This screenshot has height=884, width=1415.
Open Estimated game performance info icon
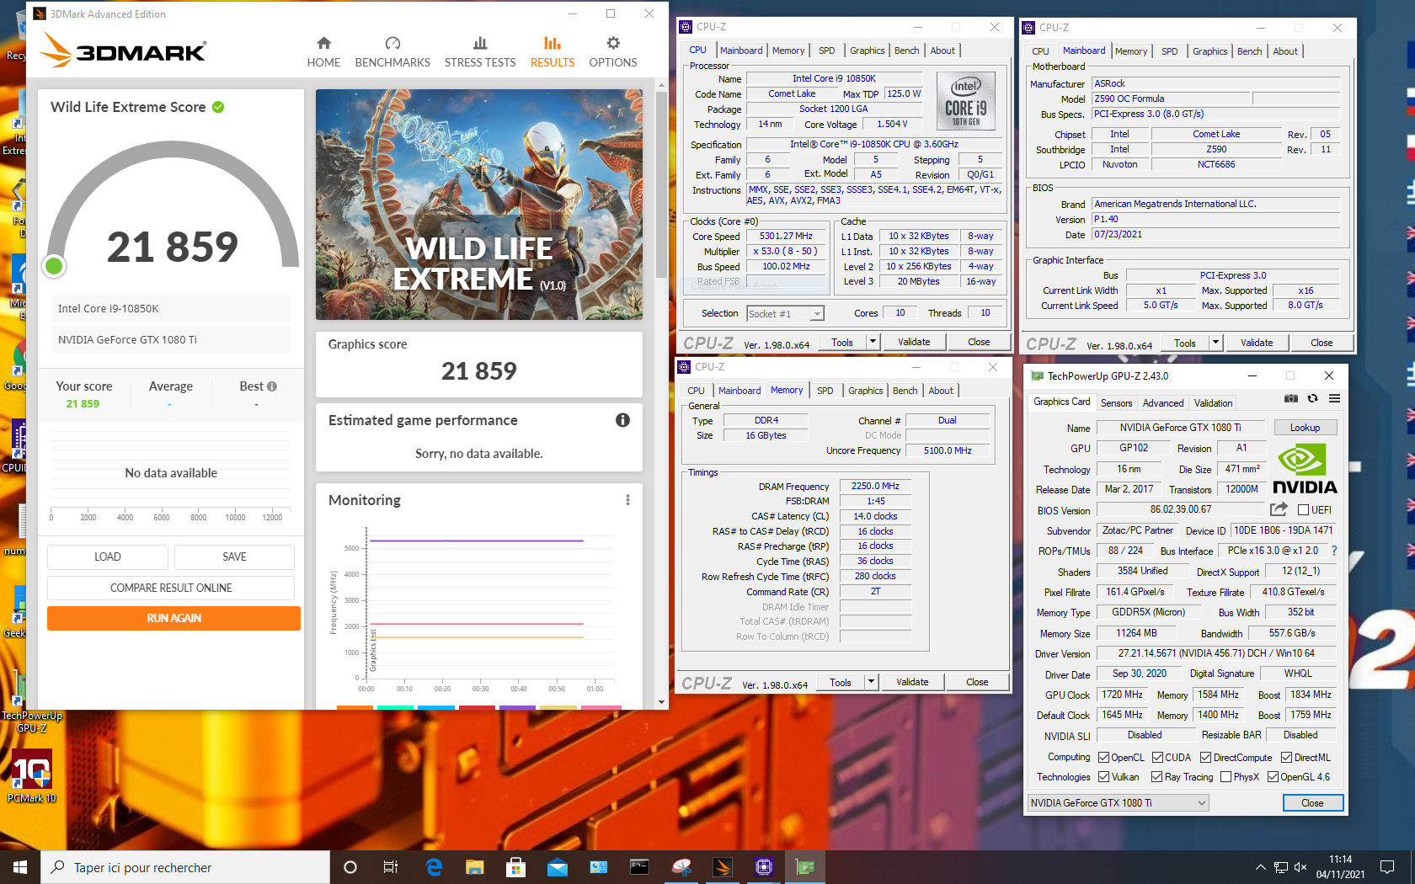click(x=622, y=420)
